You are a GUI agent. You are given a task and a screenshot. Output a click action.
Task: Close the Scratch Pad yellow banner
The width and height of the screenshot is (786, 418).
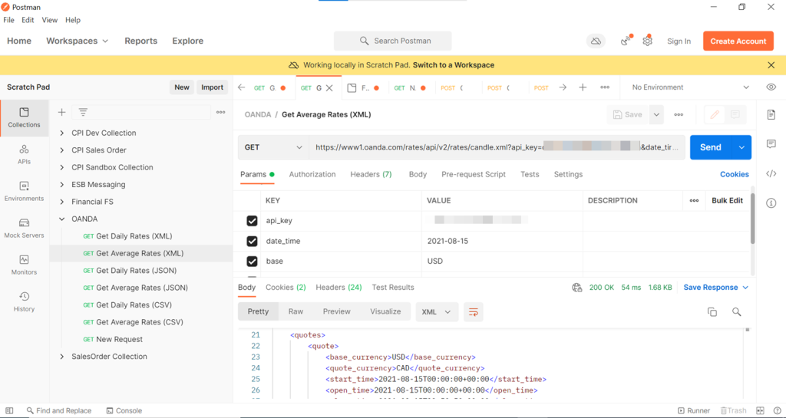coord(771,65)
